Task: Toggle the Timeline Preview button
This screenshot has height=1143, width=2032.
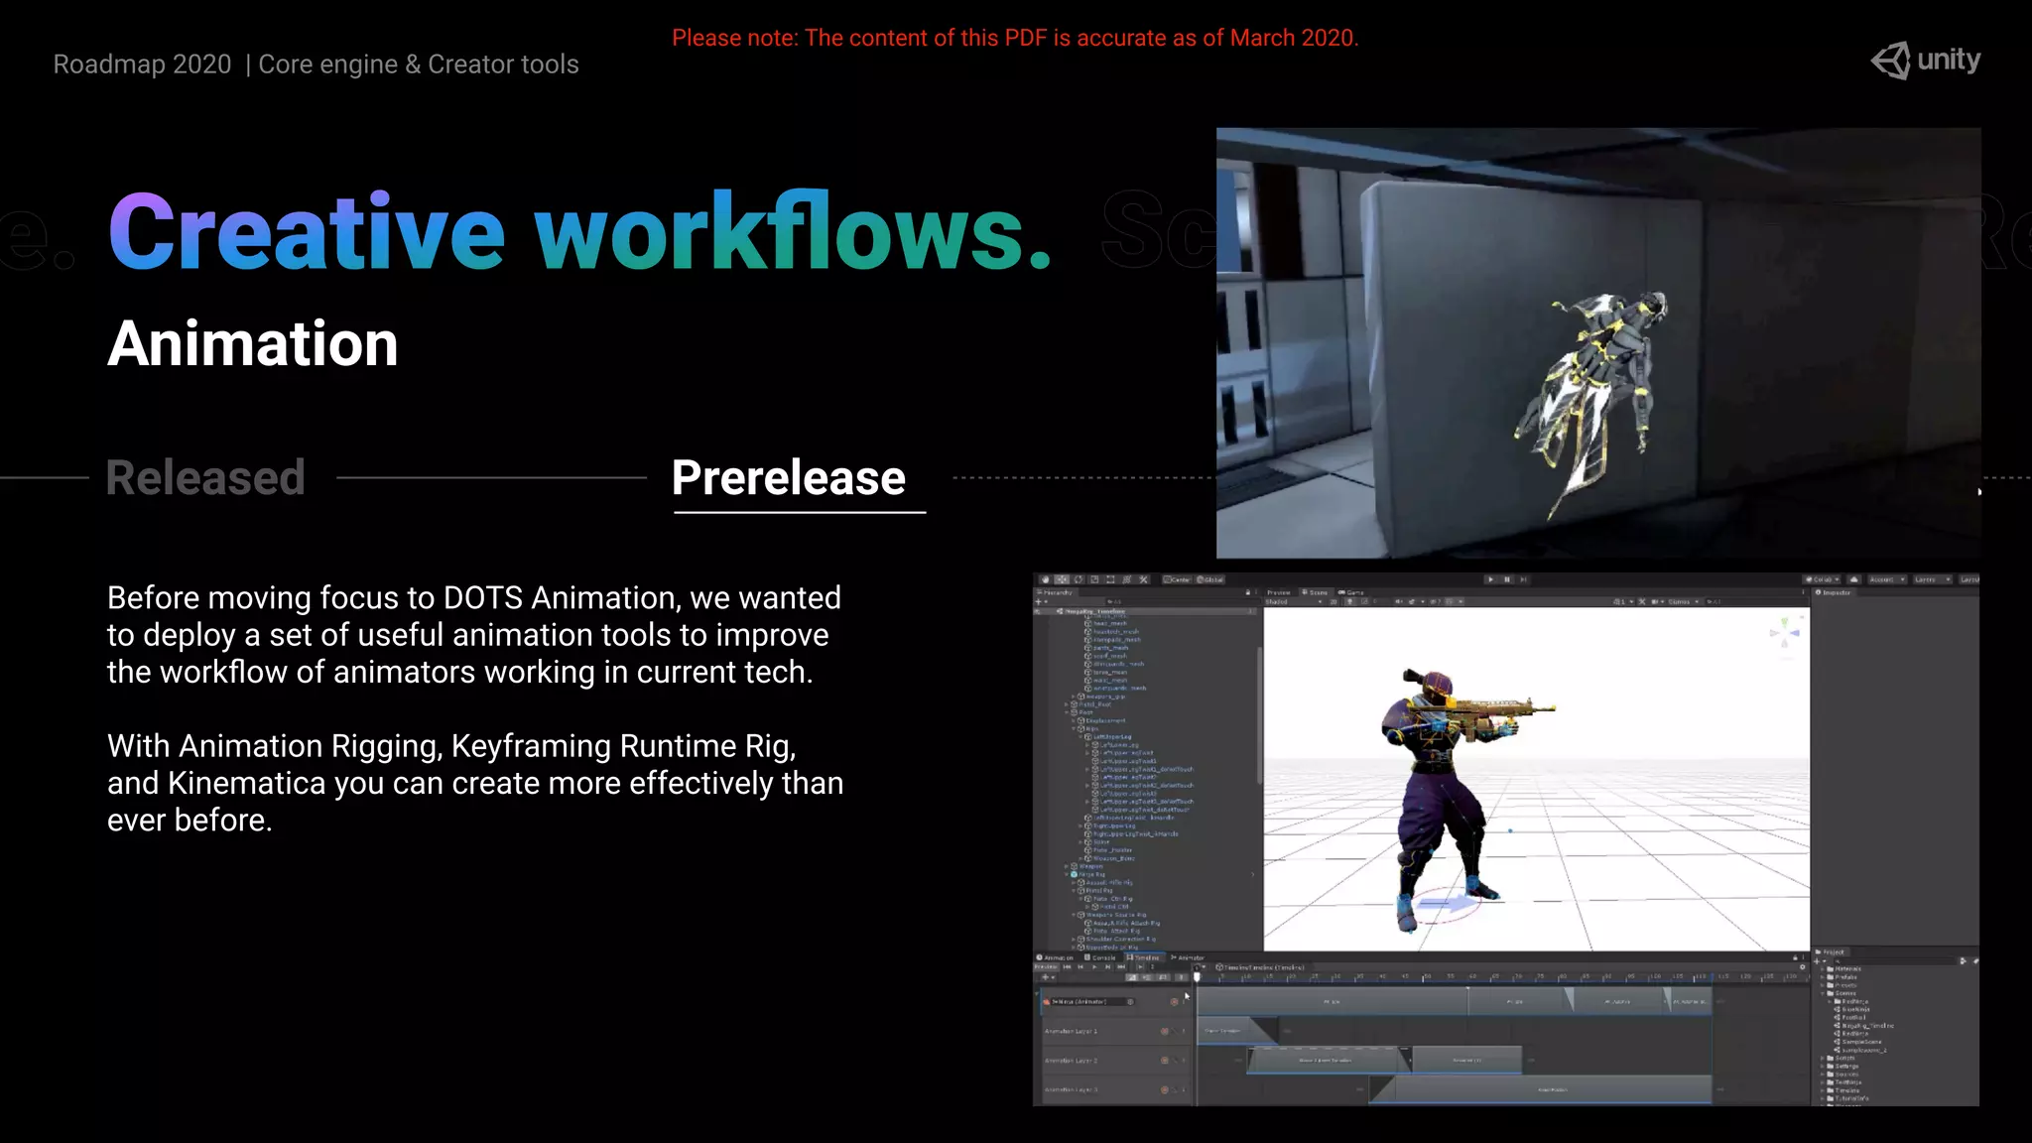Action: pyautogui.click(x=1046, y=967)
